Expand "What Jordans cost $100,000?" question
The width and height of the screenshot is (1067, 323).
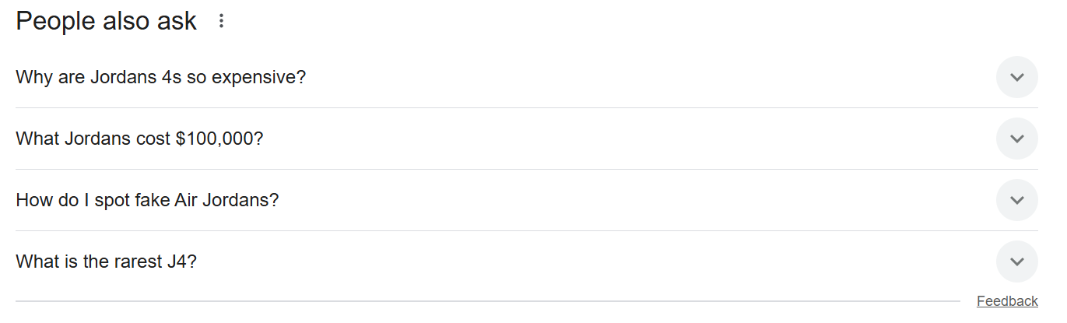[x=140, y=139]
